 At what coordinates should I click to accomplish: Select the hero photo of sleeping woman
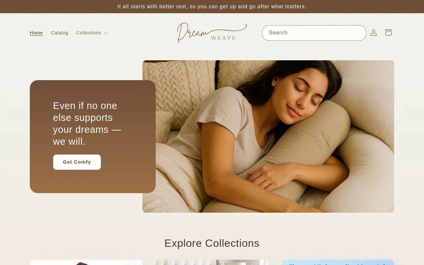point(268,136)
